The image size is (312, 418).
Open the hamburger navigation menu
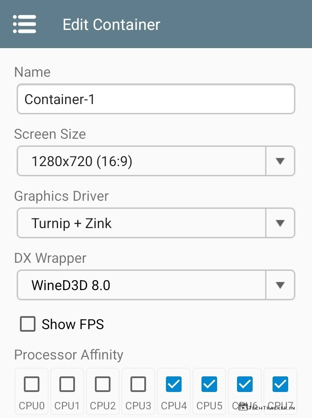click(24, 24)
